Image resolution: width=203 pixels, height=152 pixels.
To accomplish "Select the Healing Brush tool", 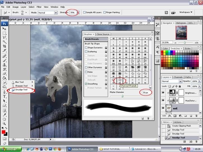I will (x=4, y=56).
